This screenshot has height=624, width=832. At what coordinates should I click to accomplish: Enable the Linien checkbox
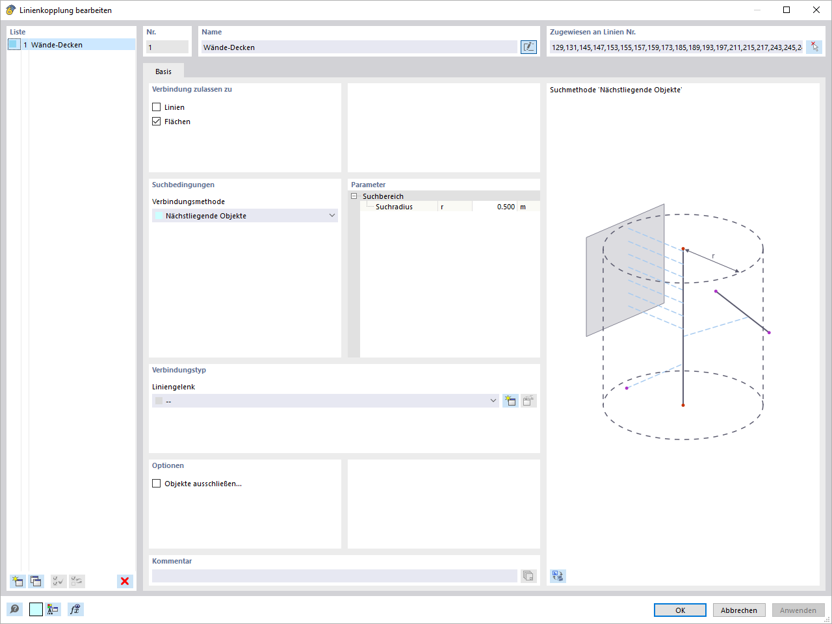point(156,107)
